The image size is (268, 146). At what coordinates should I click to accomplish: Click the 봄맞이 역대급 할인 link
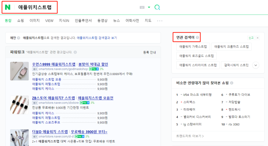93,64
